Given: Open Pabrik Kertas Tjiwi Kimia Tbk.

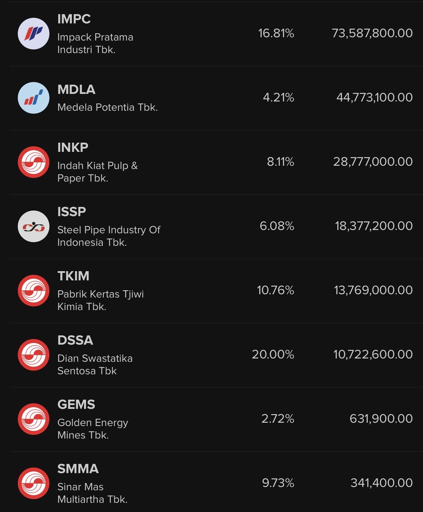Looking at the screenshot, I should [x=100, y=300].
